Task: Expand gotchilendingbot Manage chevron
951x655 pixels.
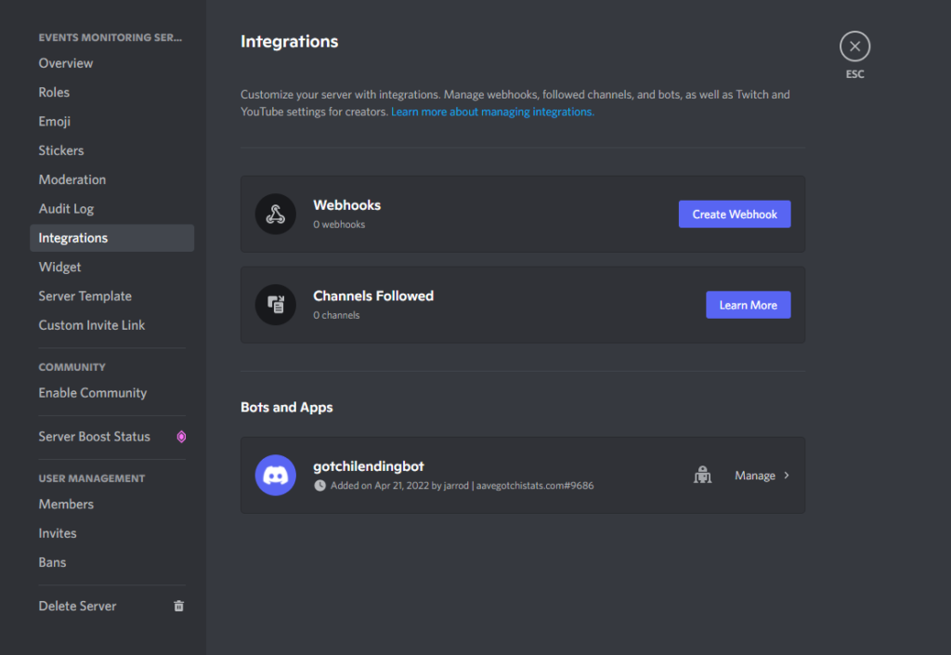Action: (787, 475)
